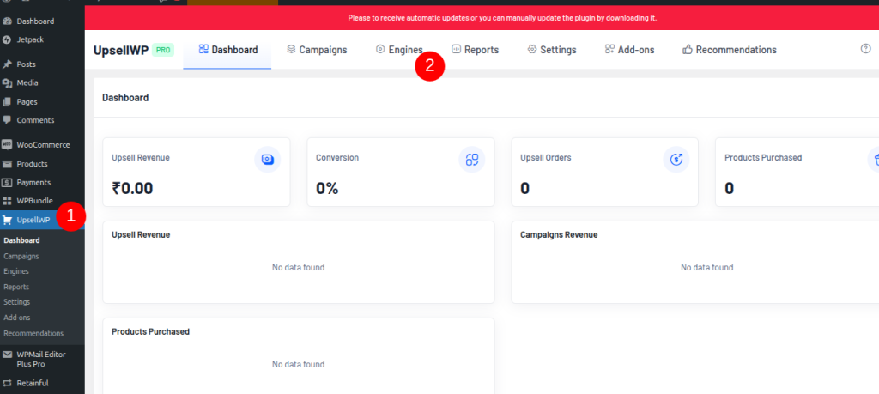Viewport: 879px width, 394px height.
Task: Click the WooCommerce sidebar icon
Action: [x=7, y=144]
